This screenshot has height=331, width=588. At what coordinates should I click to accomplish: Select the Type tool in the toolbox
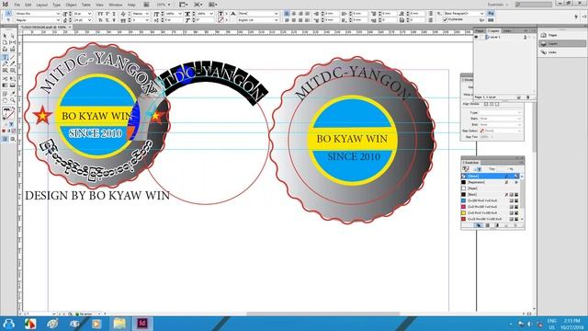[5, 57]
